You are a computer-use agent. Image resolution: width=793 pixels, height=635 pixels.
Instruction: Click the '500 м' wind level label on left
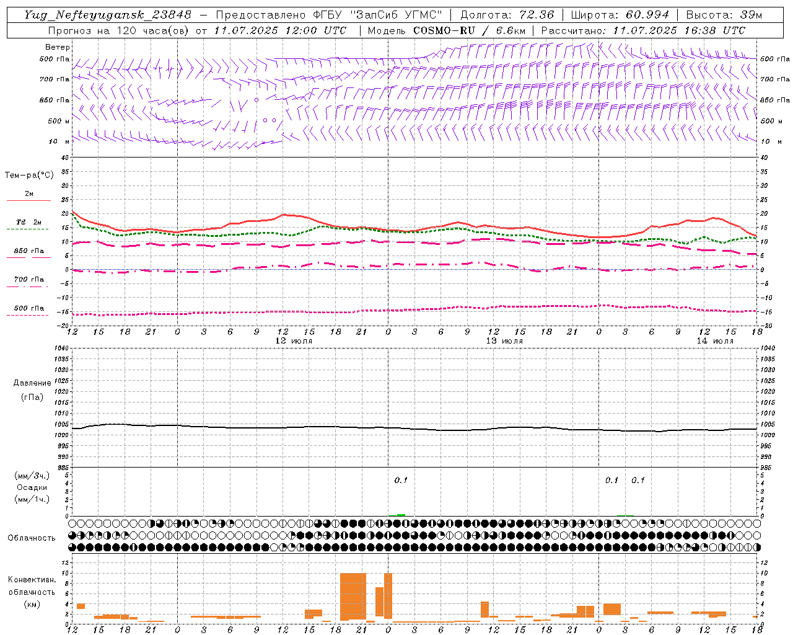point(59,121)
